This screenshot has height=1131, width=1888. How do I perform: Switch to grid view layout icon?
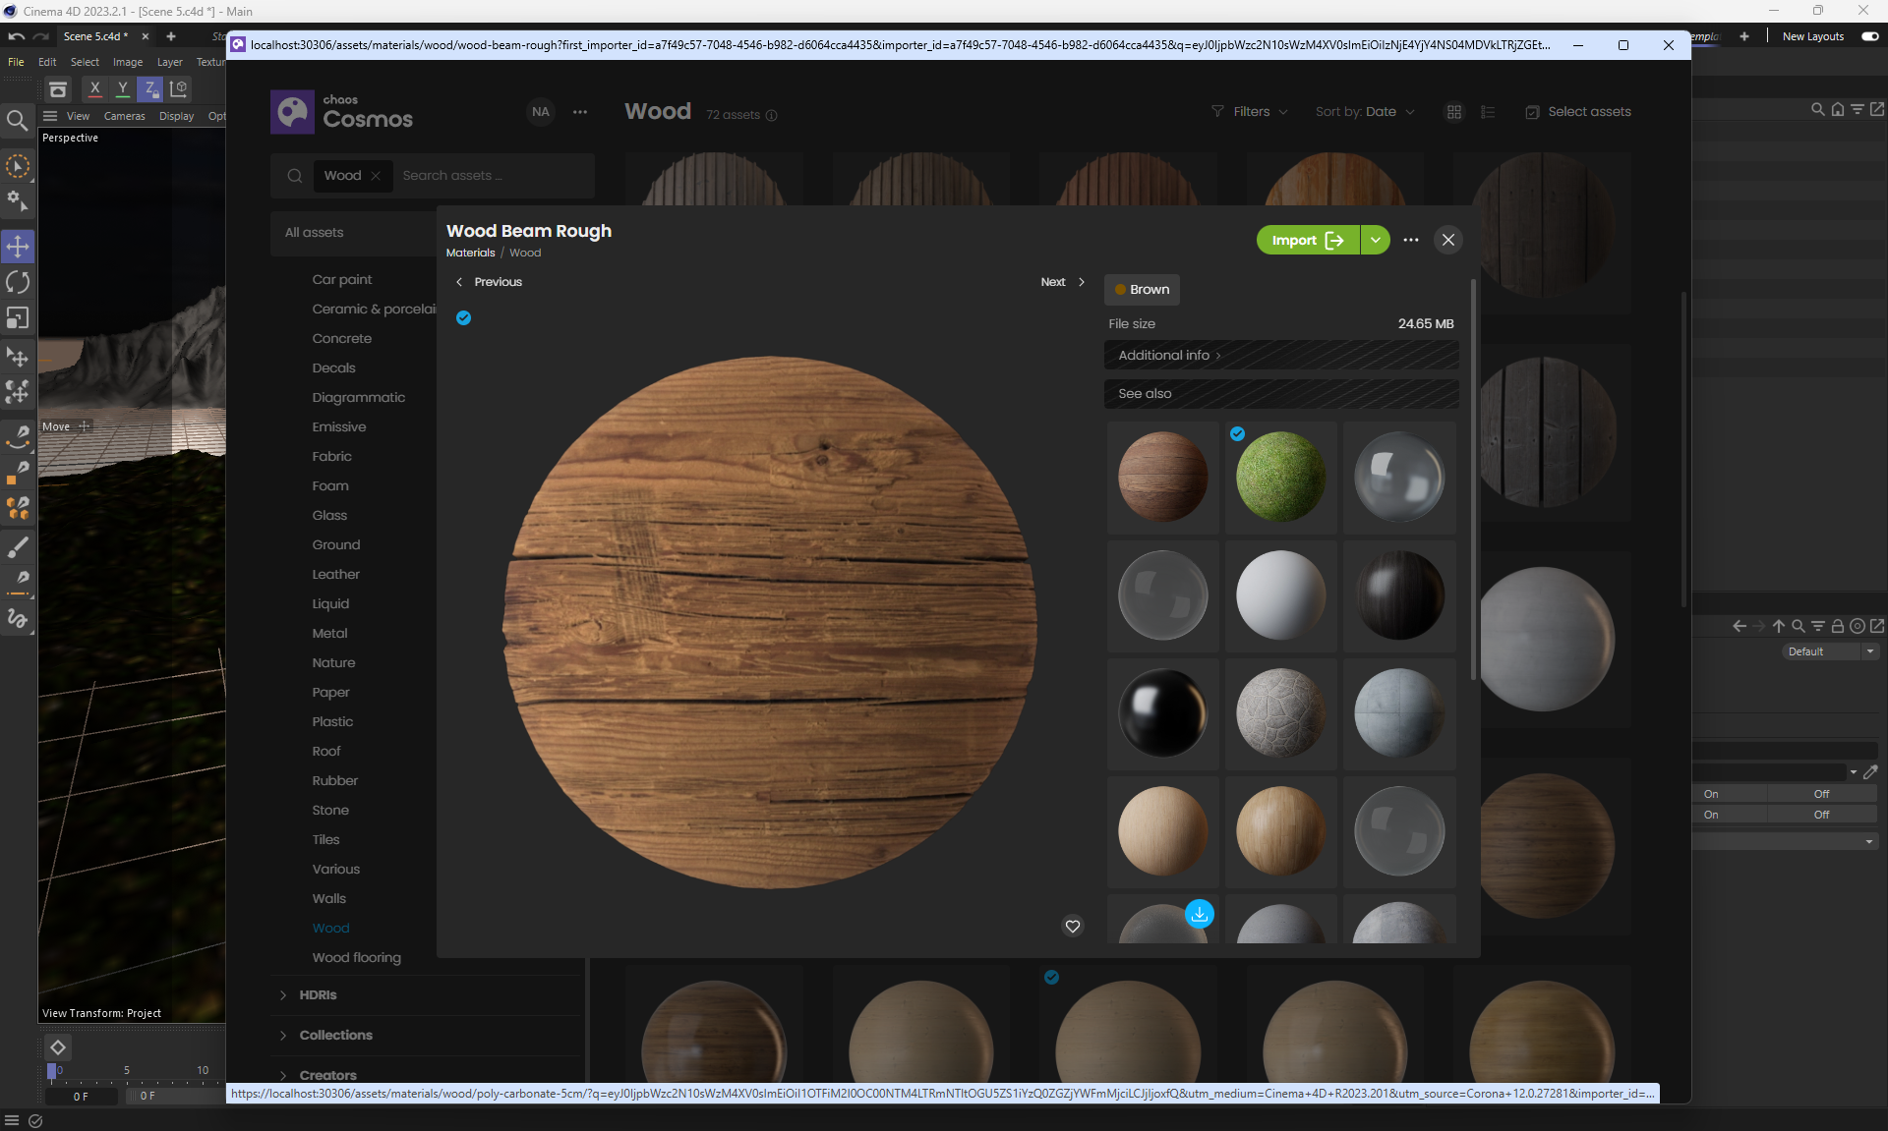pyautogui.click(x=1454, y=112)
